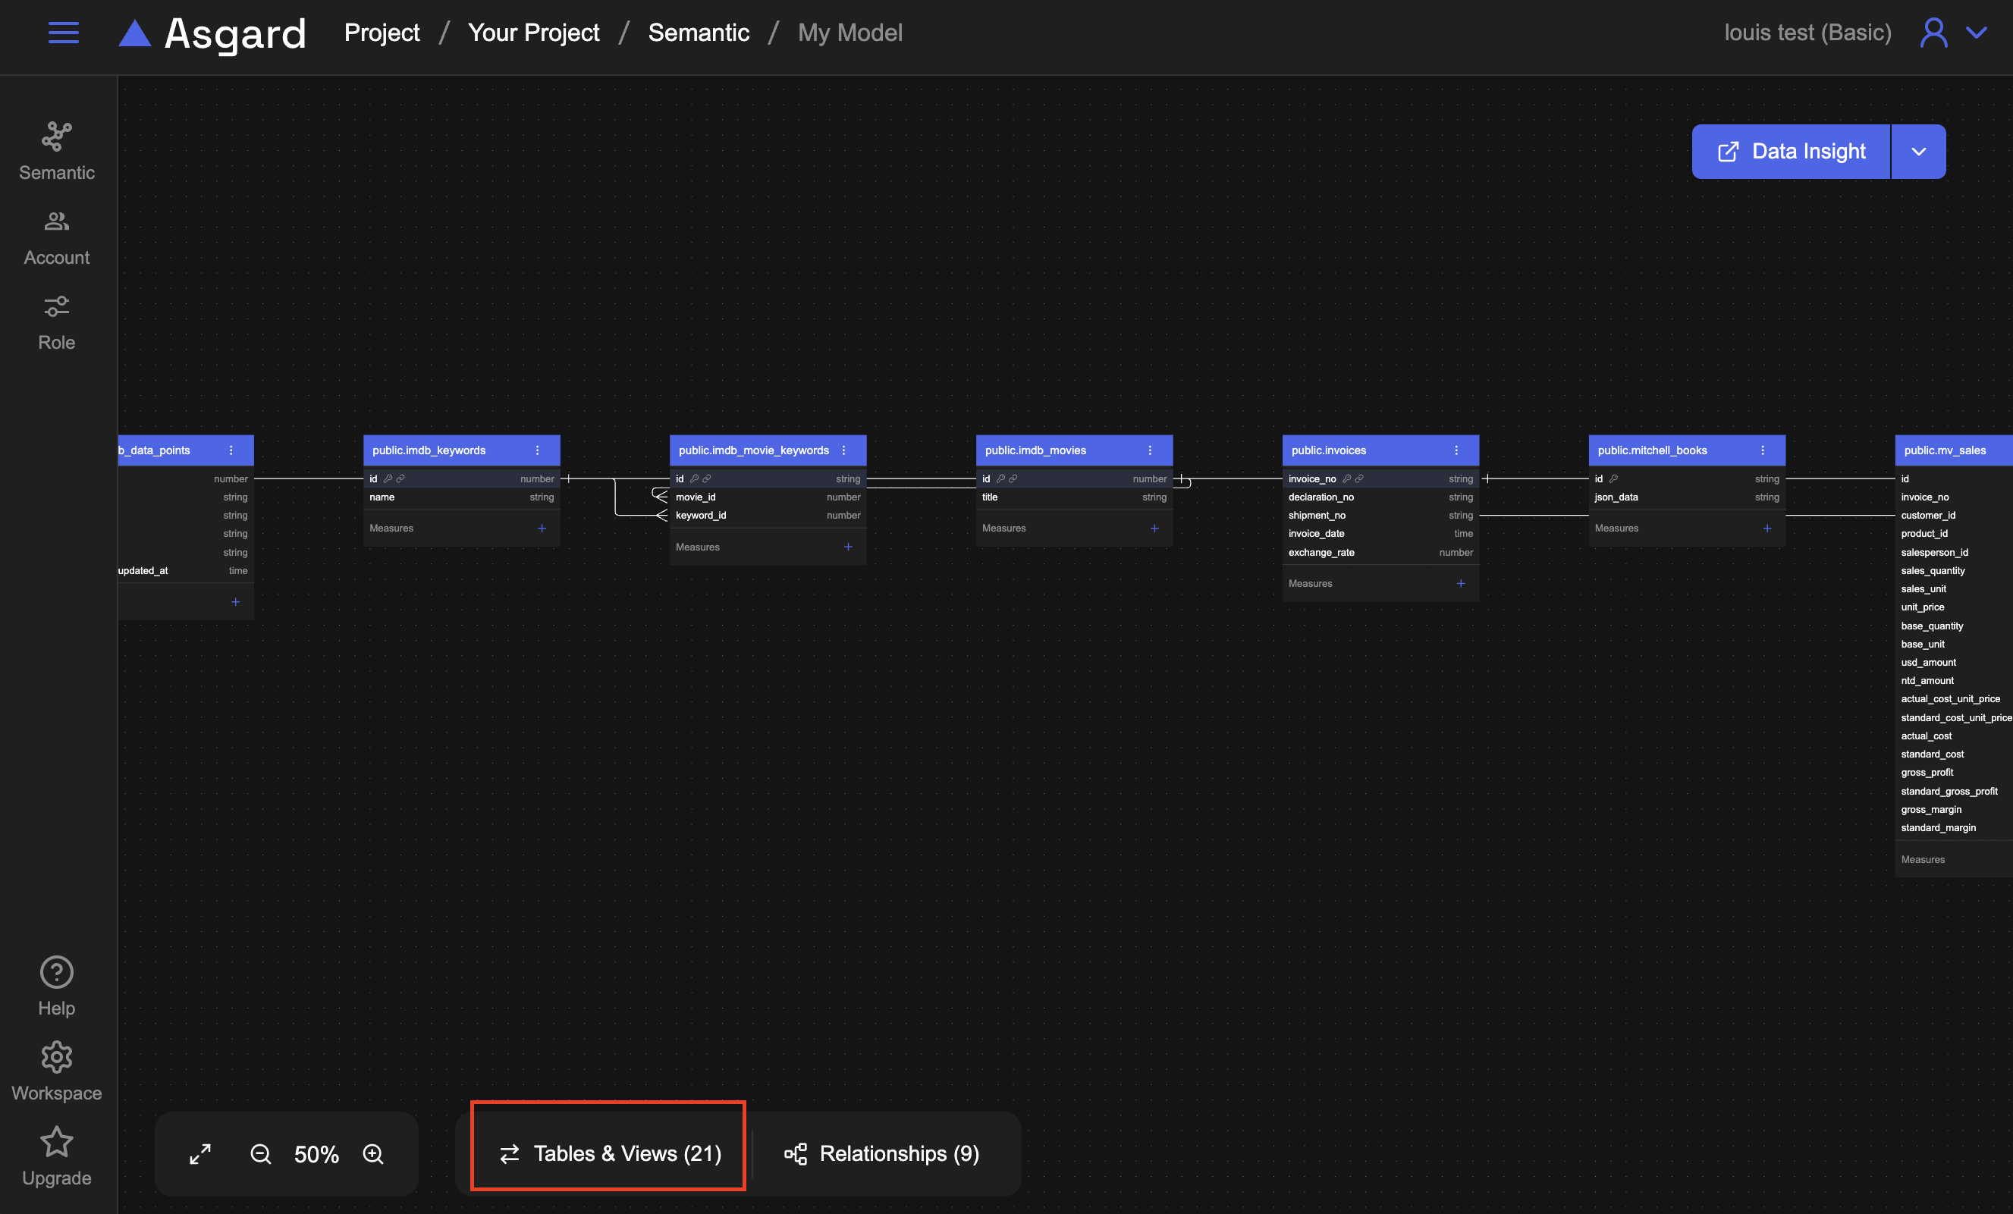2013x1214 pixels.
Task: Go to Your Project breadcrumb
Action: [533, 33]
